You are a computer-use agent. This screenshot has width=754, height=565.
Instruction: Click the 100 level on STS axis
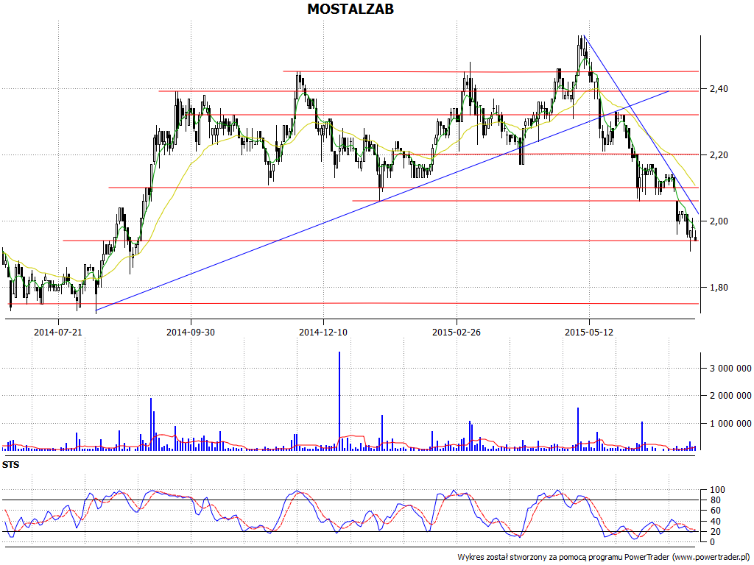tap(717, 490)
